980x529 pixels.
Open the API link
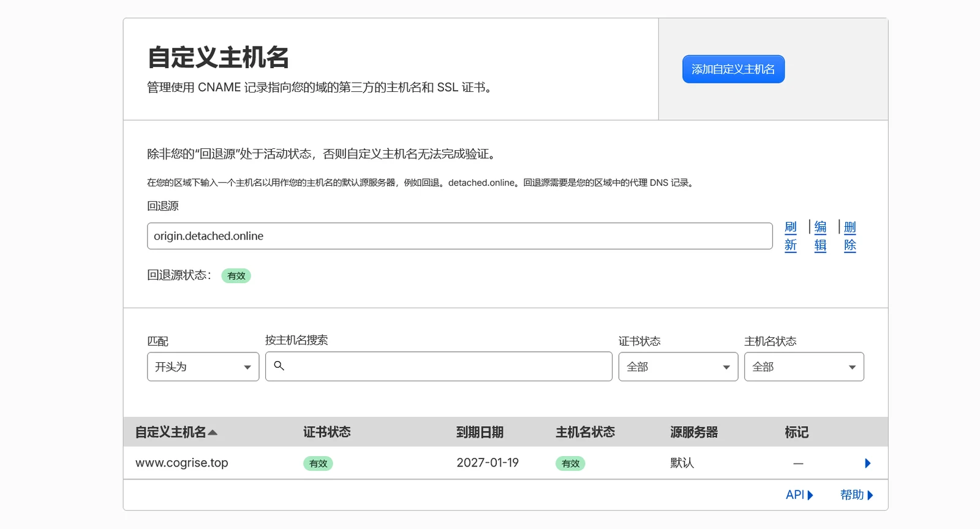799,495
